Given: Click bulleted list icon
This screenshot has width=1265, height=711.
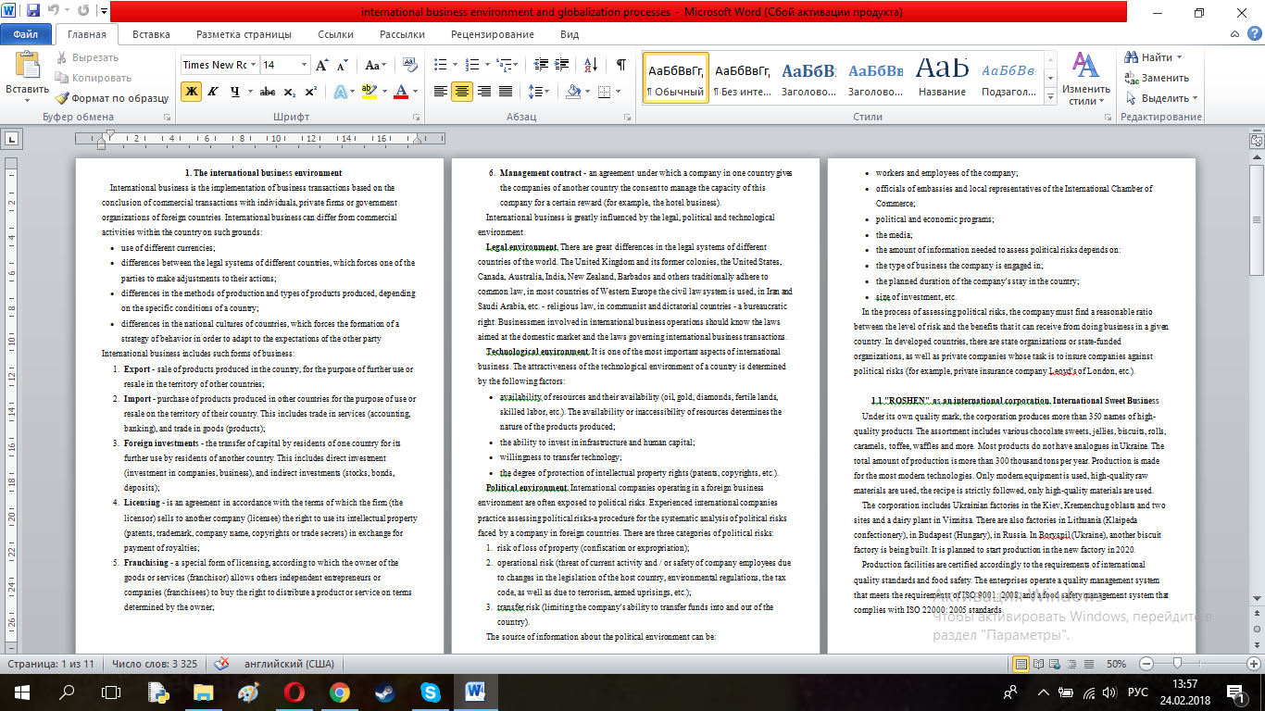Looking at the screenshot, I should point(440,65).
